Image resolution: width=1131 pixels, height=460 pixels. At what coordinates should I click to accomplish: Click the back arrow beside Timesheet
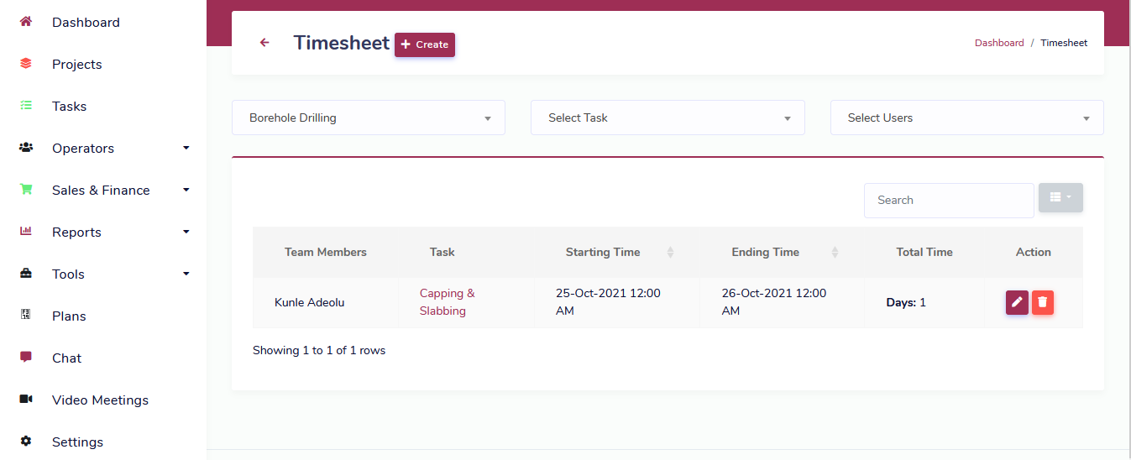pos(264,43)
